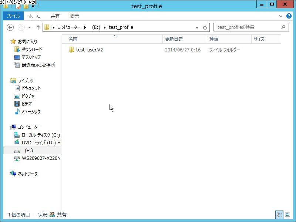296x222 pixels.
Task: Select お気に入り in the navigation pane
Action: (x=27, y=41)
